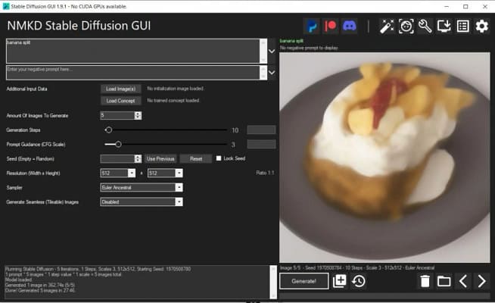The width and height of the screenshot is (495, 303).
Task: Click the prompt box scrollbar
Action: pos(263,52)
